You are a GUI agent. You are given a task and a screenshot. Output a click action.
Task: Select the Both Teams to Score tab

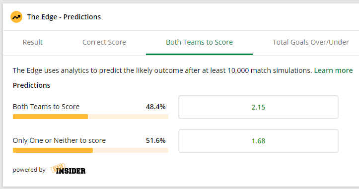coord(199,42)
